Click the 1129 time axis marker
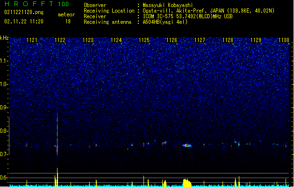This screenshot has height=187, width=294. [x=256, y=40]
